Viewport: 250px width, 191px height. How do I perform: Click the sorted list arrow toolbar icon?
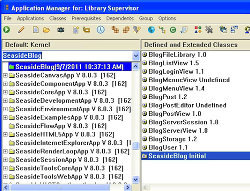point(184,30)
